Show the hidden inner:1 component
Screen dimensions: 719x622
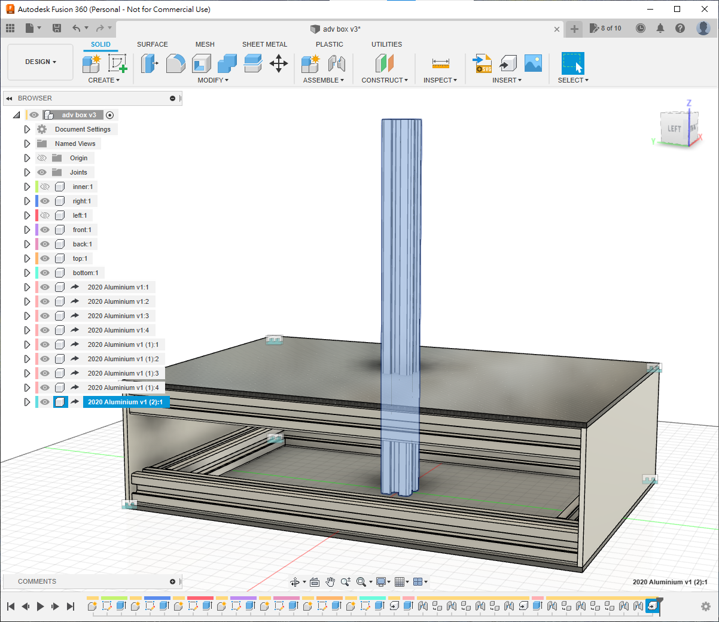pyautogui.click(x=45, y=187)
